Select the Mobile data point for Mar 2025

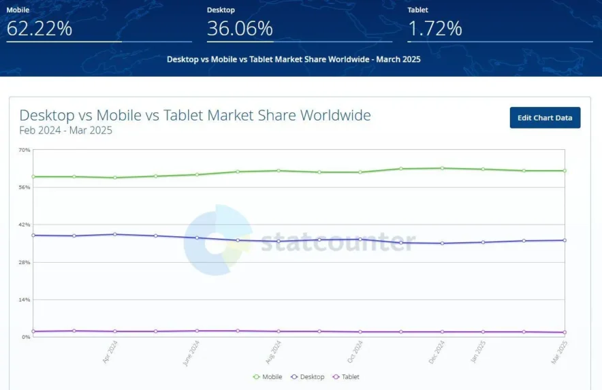[x=565, y=171]
